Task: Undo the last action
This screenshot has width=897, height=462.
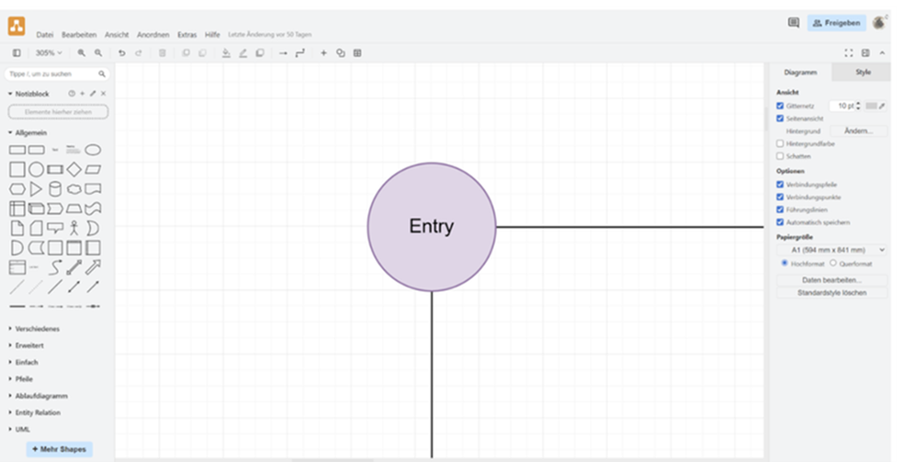Action: click(121, 53)
